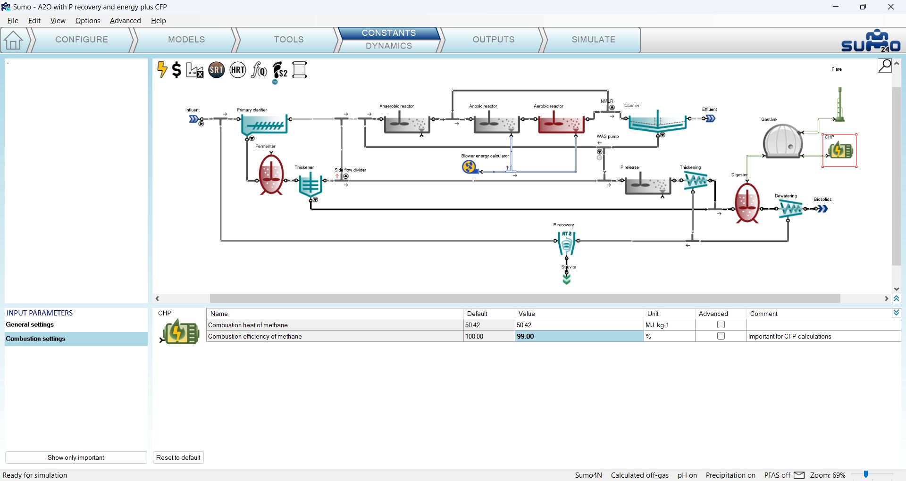The width and height of the screenshot is (906, 481).
Task: Select the secondary Clarifier unit
Action: [x=657, y=122]
